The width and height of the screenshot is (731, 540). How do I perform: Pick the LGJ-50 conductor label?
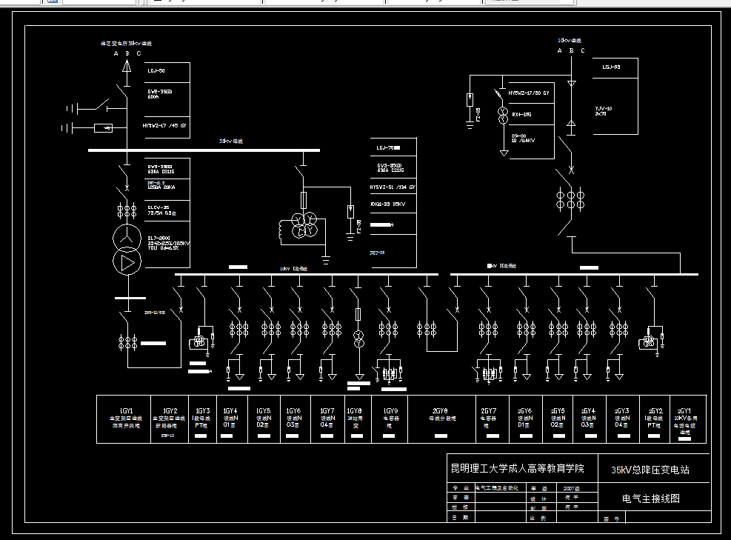click(x=156, y=71)
